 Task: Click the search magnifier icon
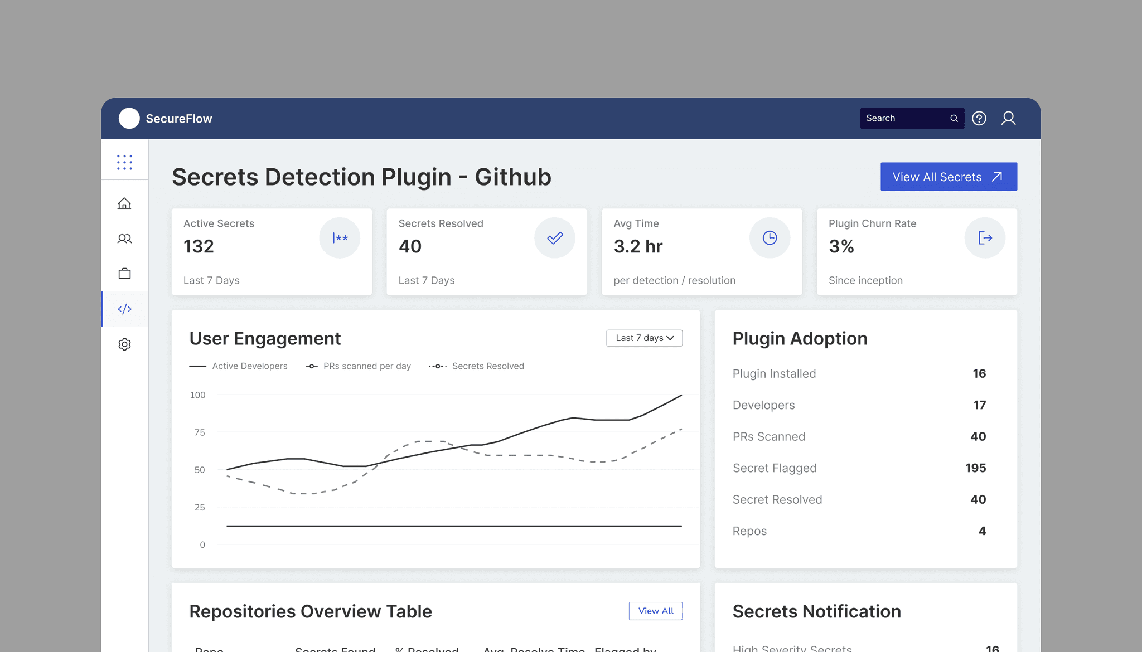click(x=954, y=118)
